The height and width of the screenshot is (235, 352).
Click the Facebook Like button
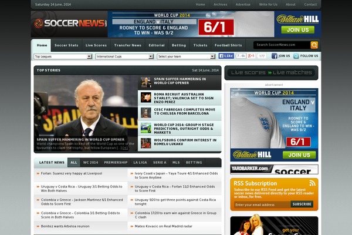pyautogui.click(x=226, y=56)
